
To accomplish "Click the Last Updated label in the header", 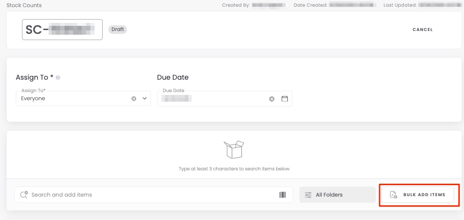I will click(x=400, y=5).
